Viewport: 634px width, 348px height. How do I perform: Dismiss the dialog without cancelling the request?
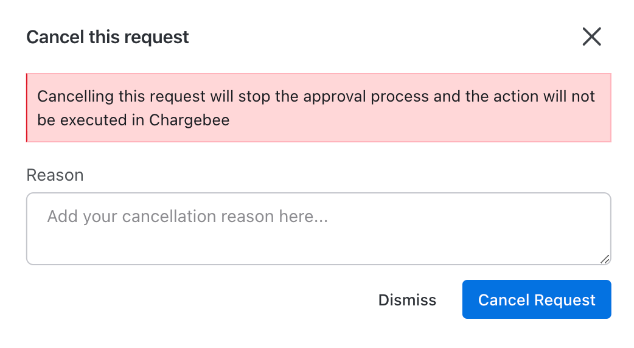click(407, 300)
